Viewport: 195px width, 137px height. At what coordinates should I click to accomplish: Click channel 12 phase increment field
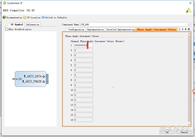[83, 100]
